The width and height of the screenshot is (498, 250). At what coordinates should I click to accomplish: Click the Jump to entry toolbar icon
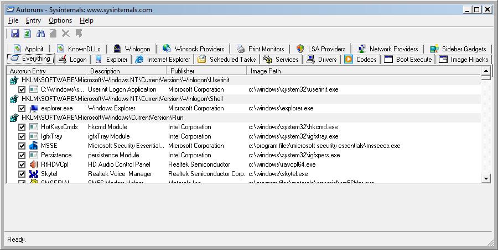tap(79, 33)
